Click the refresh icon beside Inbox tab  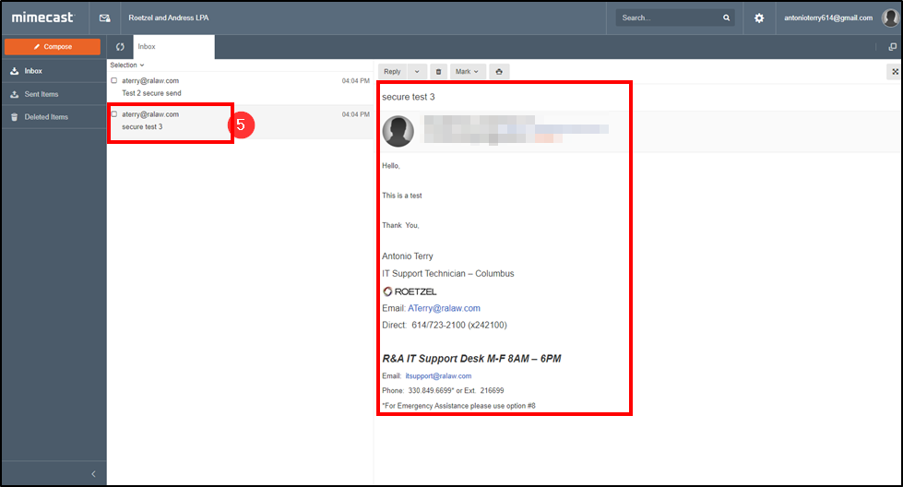pos(120,47)
